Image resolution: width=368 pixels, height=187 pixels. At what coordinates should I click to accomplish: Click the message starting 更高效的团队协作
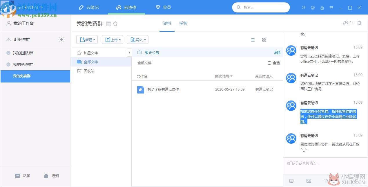point(330,147)
